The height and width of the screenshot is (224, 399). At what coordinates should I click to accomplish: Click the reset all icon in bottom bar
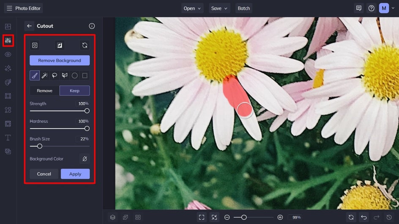click(351, 217)
